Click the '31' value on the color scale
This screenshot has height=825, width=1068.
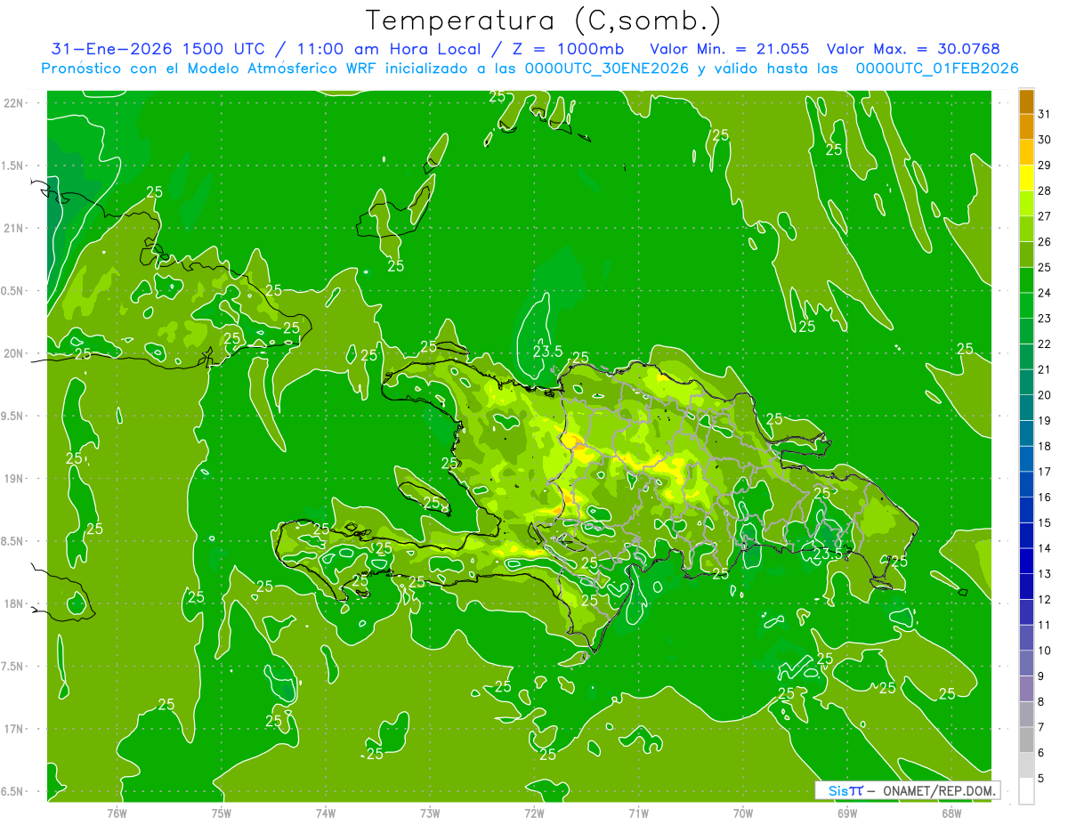(1045, 114)
